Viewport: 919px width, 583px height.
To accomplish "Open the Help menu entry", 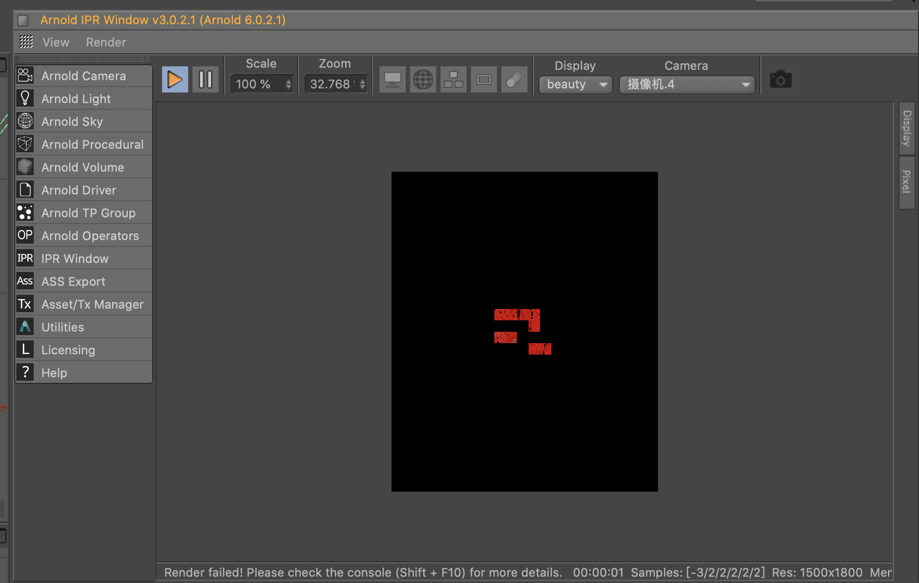I will tap(84, 373).
